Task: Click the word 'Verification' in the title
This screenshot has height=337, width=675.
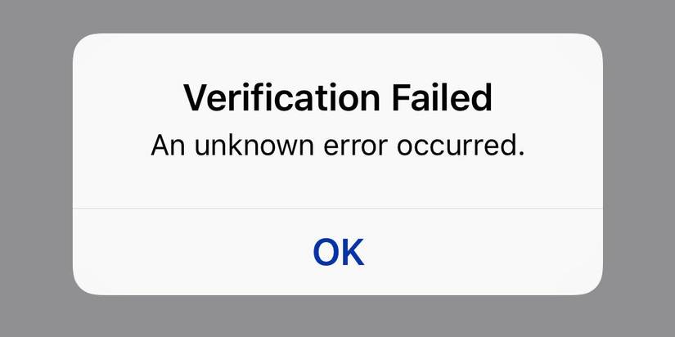Action: (x=282, y=97)
